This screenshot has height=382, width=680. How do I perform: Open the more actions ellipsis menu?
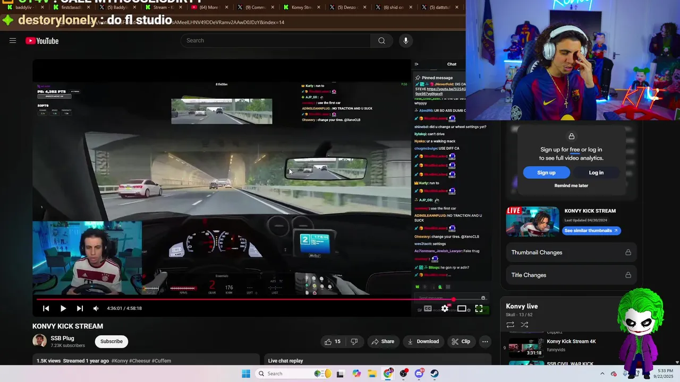click(x=485, y=342)
